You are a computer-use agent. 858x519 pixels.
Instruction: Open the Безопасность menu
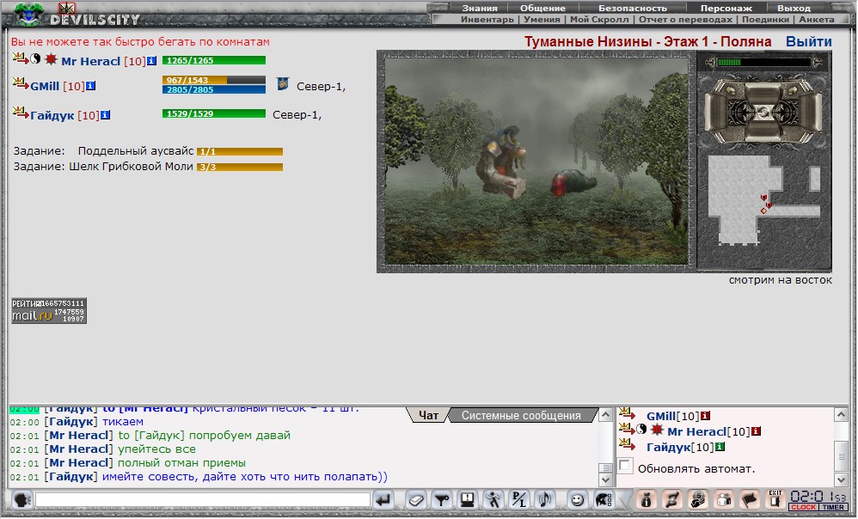[633, 9]
